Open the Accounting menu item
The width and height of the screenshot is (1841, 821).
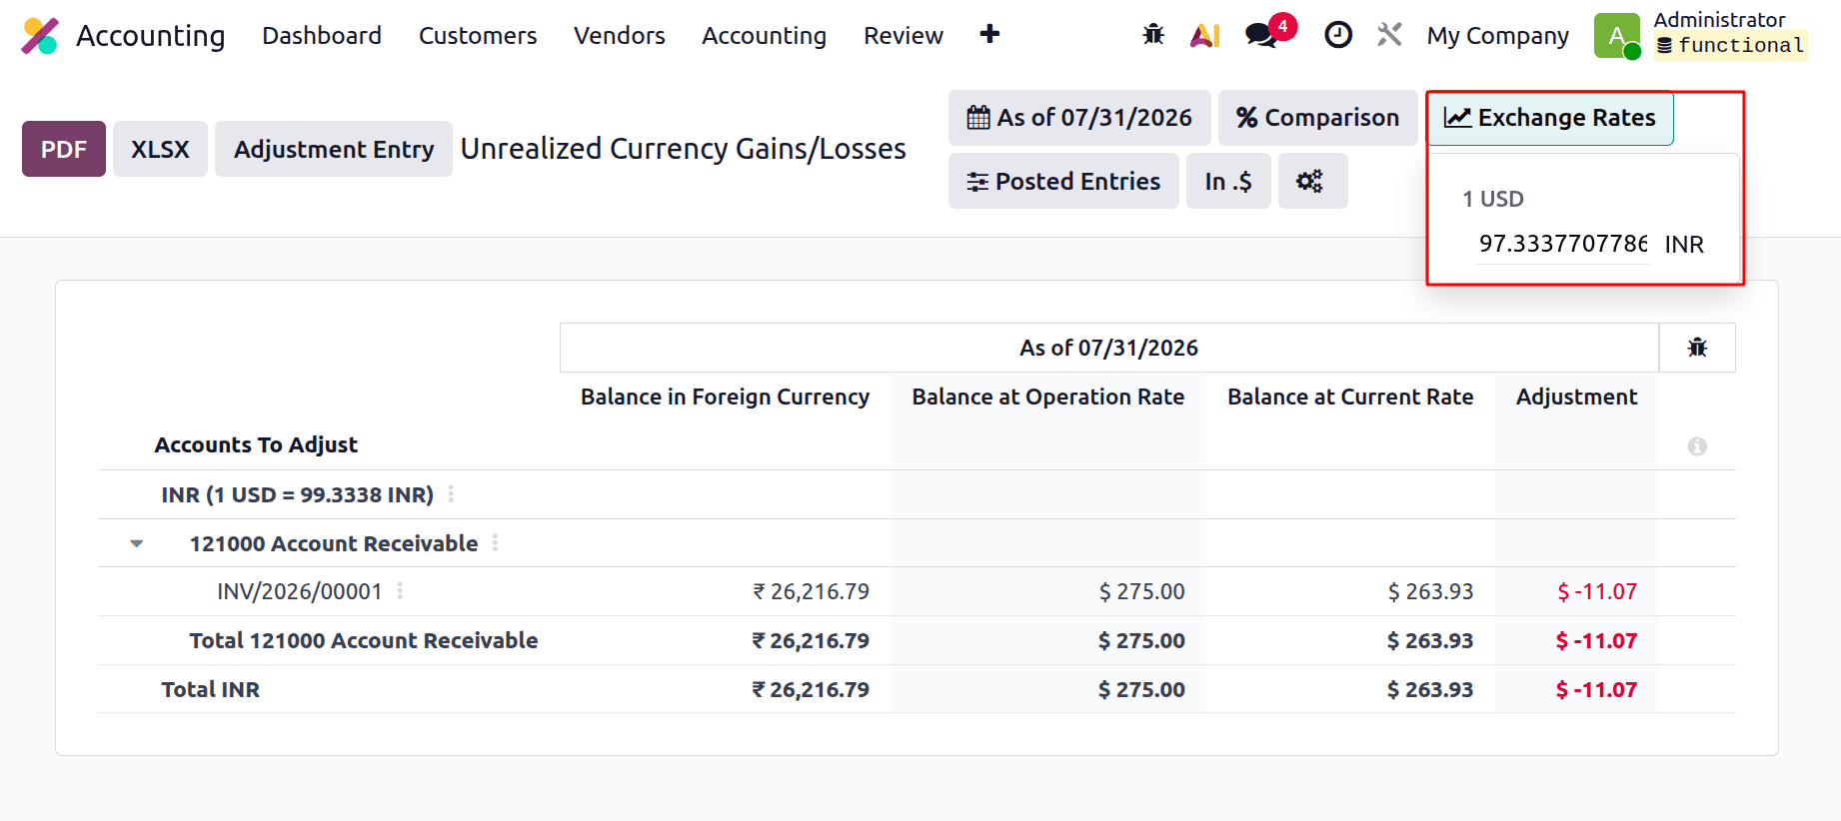click(x=765, y=36)
